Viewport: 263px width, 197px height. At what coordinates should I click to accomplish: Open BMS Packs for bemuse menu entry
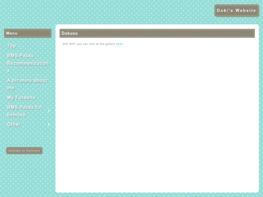pyautogui.click(x=25, y=111)
